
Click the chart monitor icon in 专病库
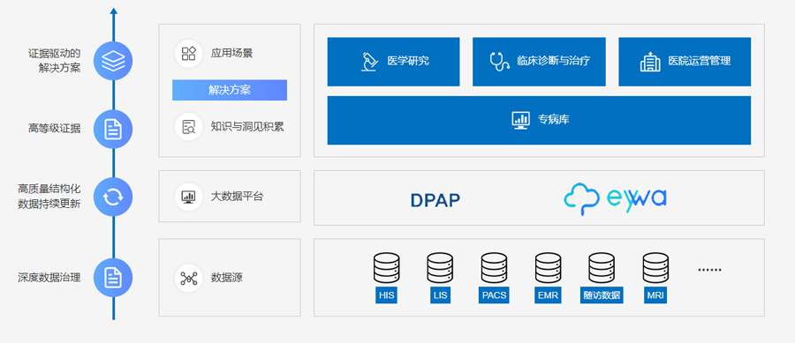pos(520,120)
